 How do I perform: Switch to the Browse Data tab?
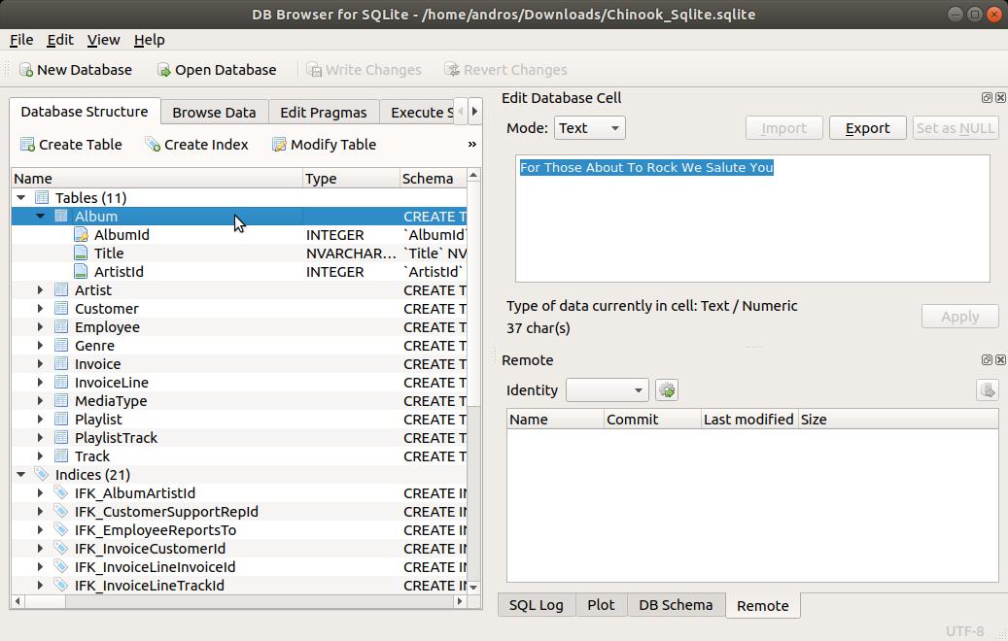coord(214,112)
